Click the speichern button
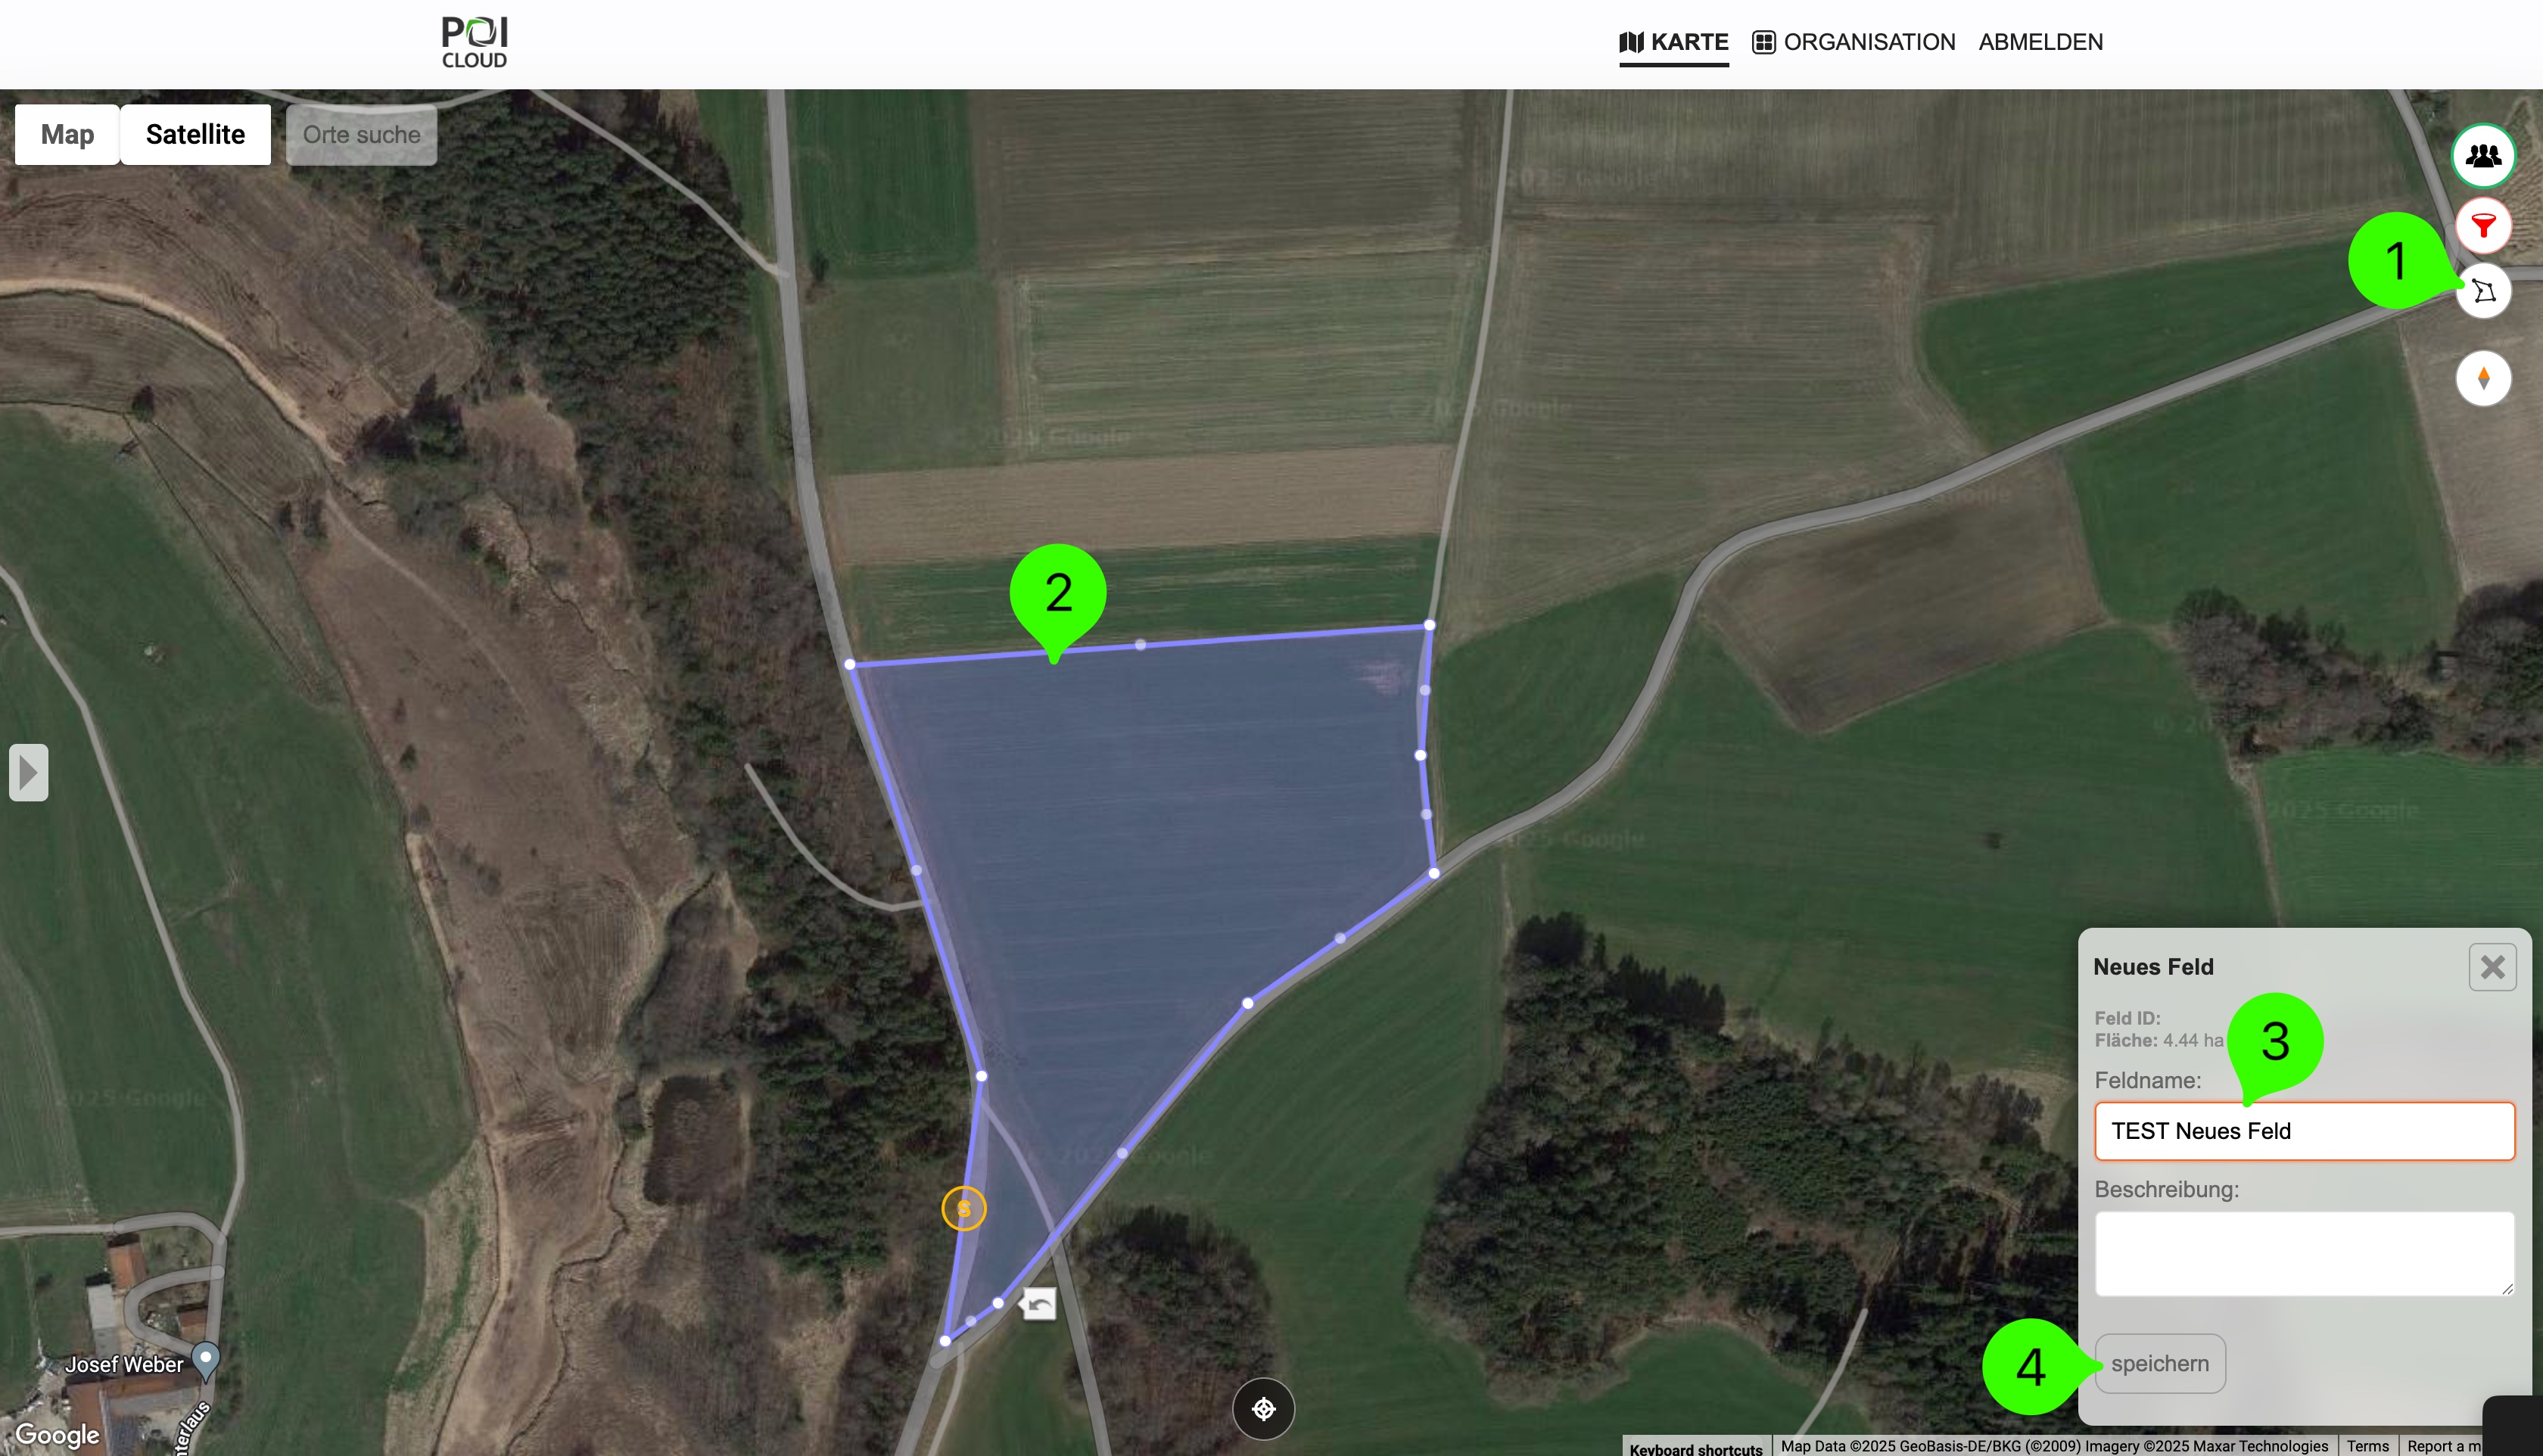Viewport: 2543px width, 1456px height. coord(2161,1364)
